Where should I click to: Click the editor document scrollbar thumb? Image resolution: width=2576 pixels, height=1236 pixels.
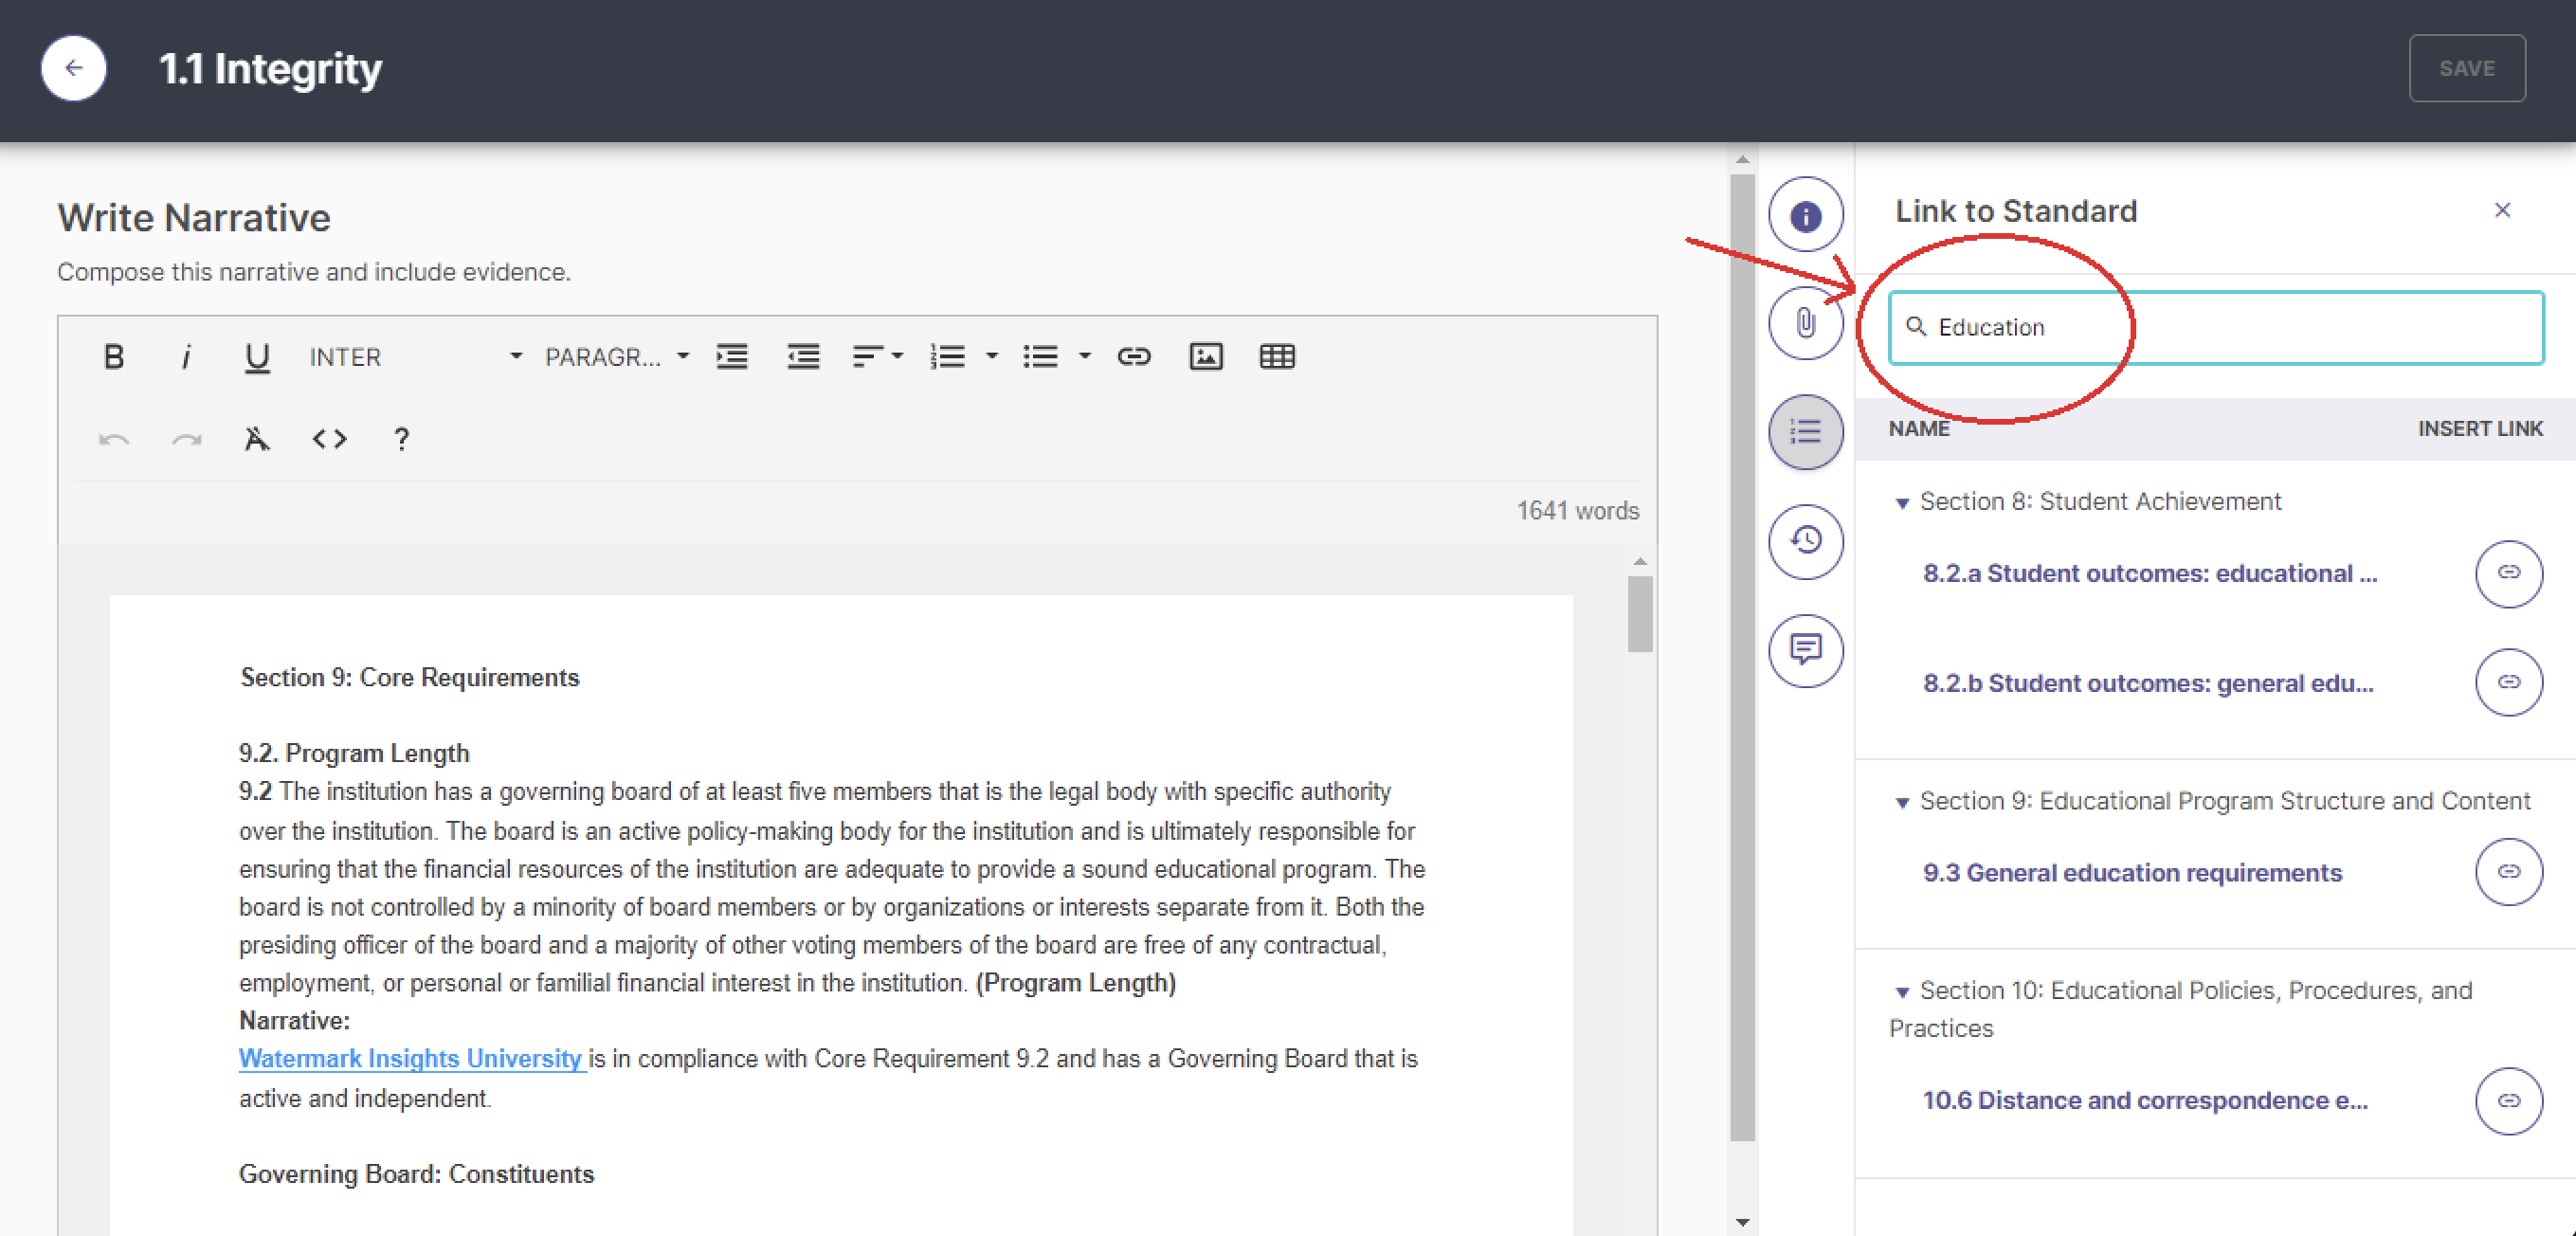click(1639, 613)
